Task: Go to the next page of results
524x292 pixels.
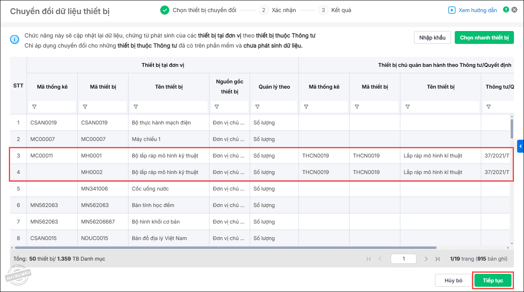Action: [x=426, y=259]
